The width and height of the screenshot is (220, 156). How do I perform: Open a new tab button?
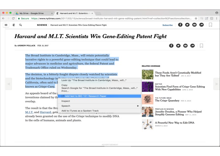click(x=98, y=14)
